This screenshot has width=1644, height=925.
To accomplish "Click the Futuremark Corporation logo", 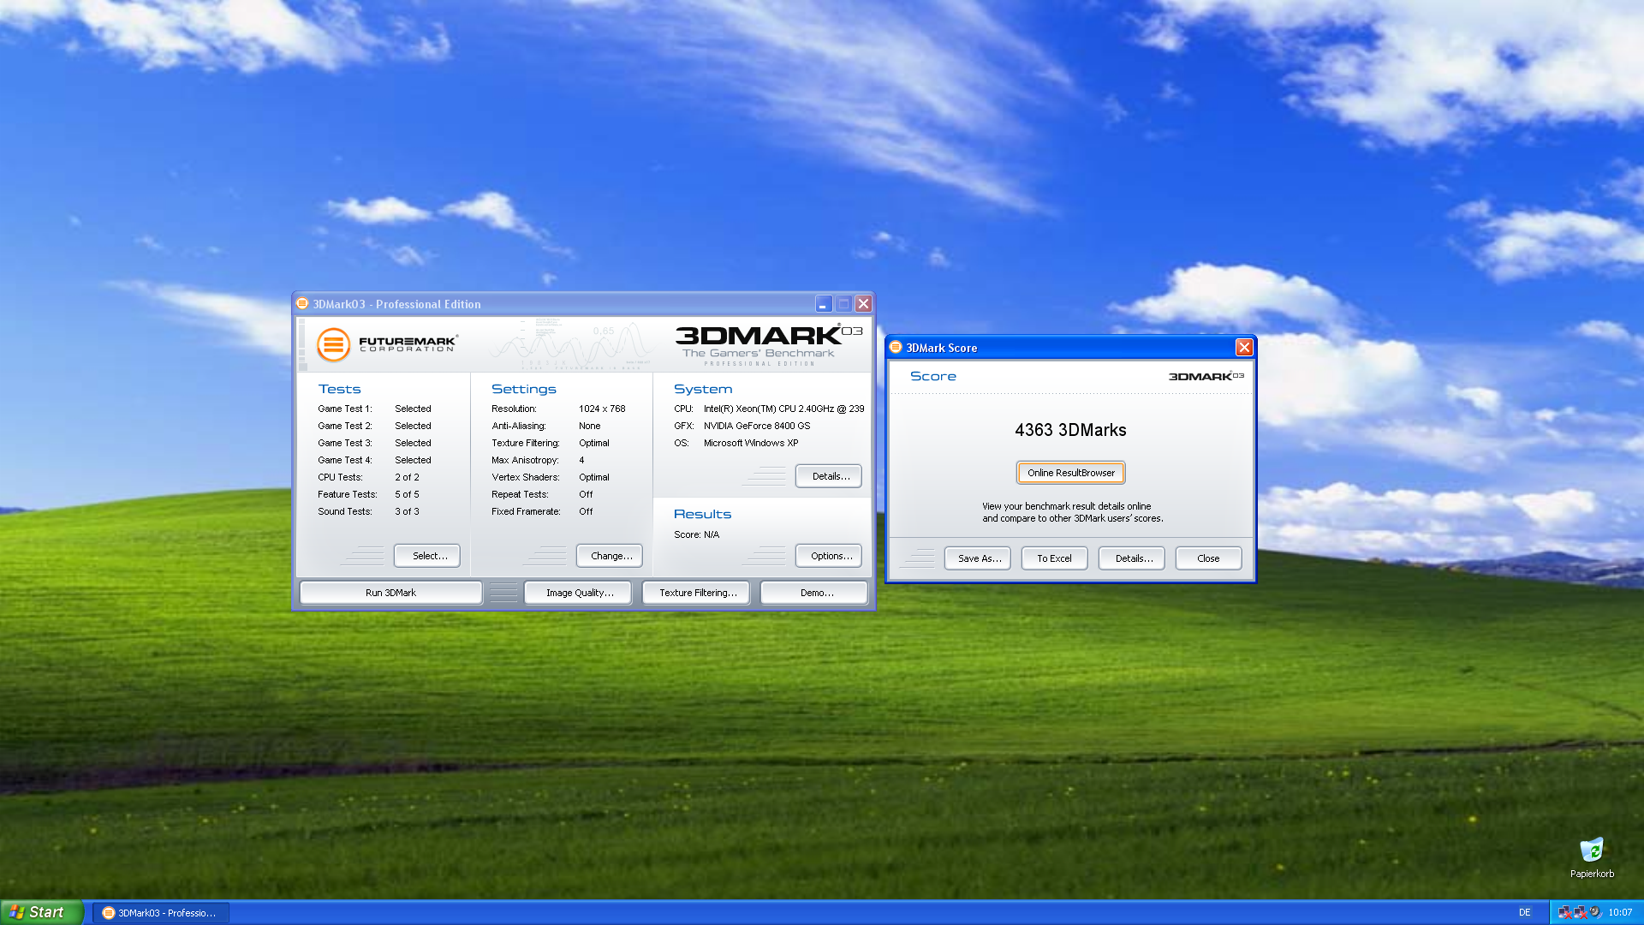I will pyautogui.click(x=387, y=344).
